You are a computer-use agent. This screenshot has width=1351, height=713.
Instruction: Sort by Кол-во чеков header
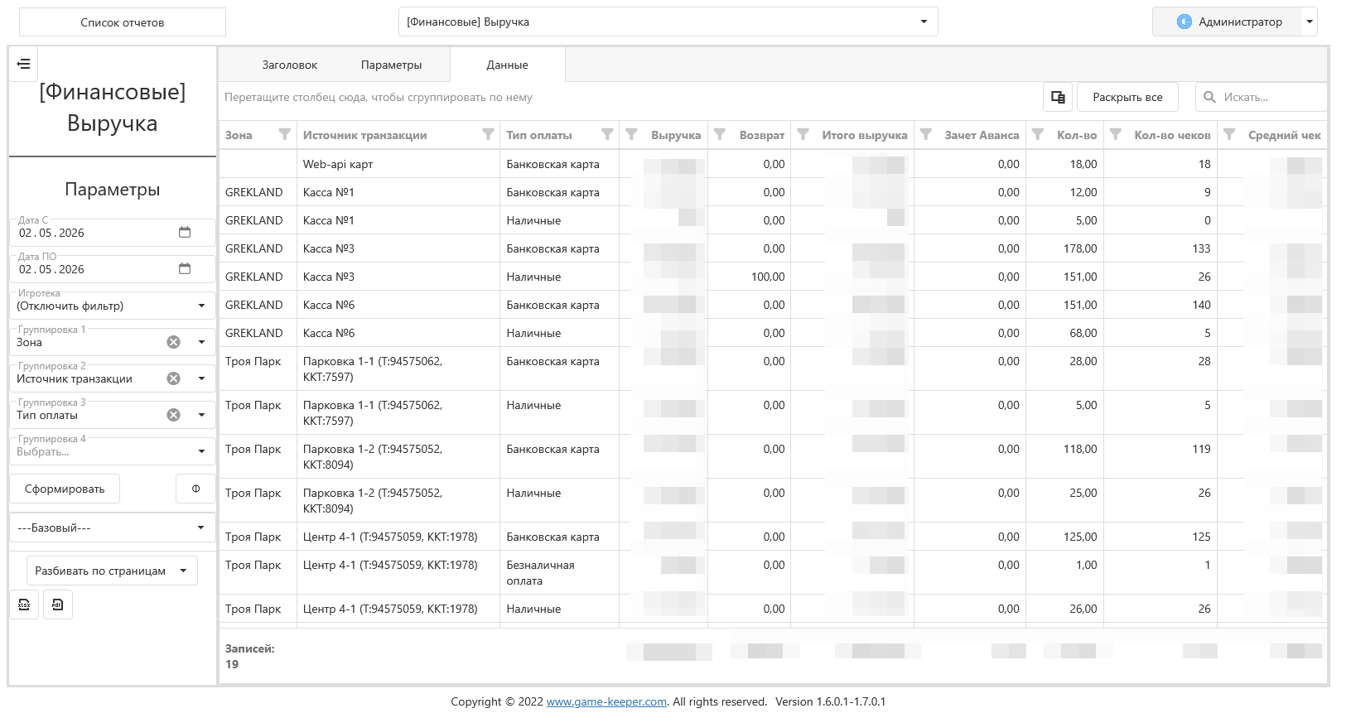click(1172, 135)
